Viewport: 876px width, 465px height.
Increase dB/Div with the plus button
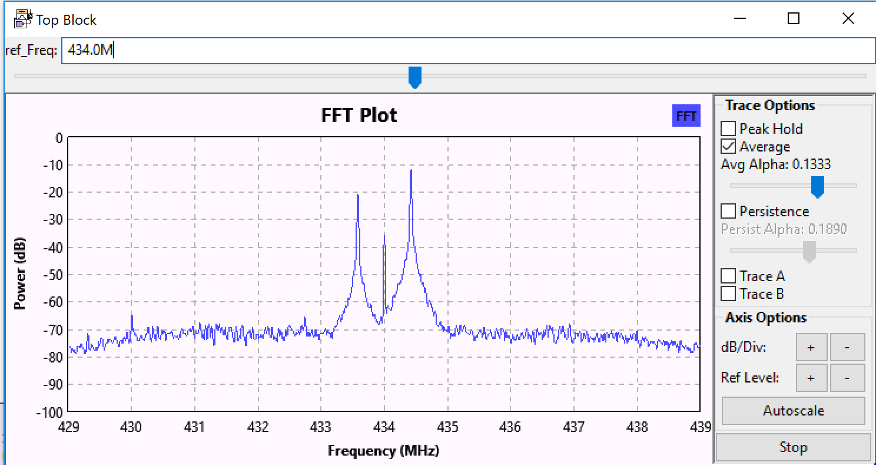(x=811, y=347)
